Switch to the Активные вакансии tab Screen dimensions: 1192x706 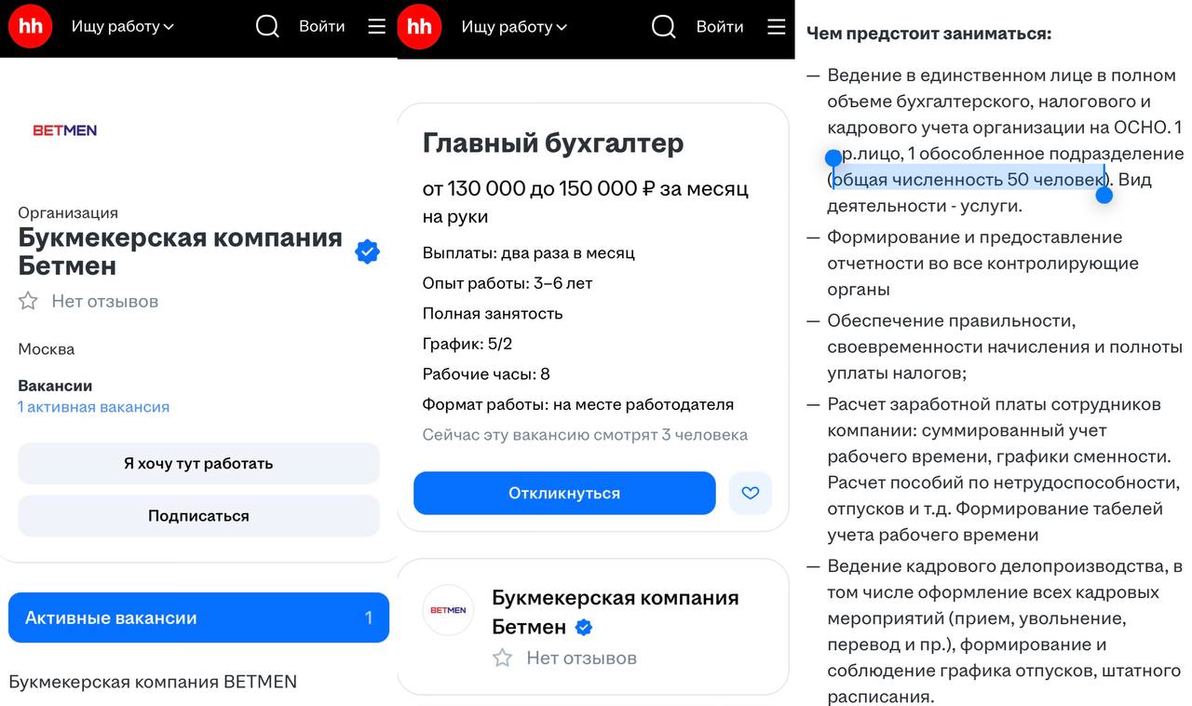pos(198,617)
